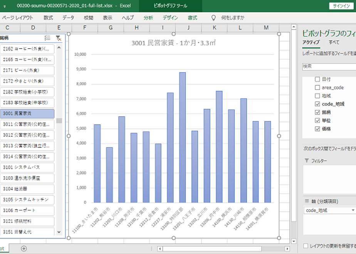Open the ページ レイアウト ribbon tab
356x254 pixels.
18,18
